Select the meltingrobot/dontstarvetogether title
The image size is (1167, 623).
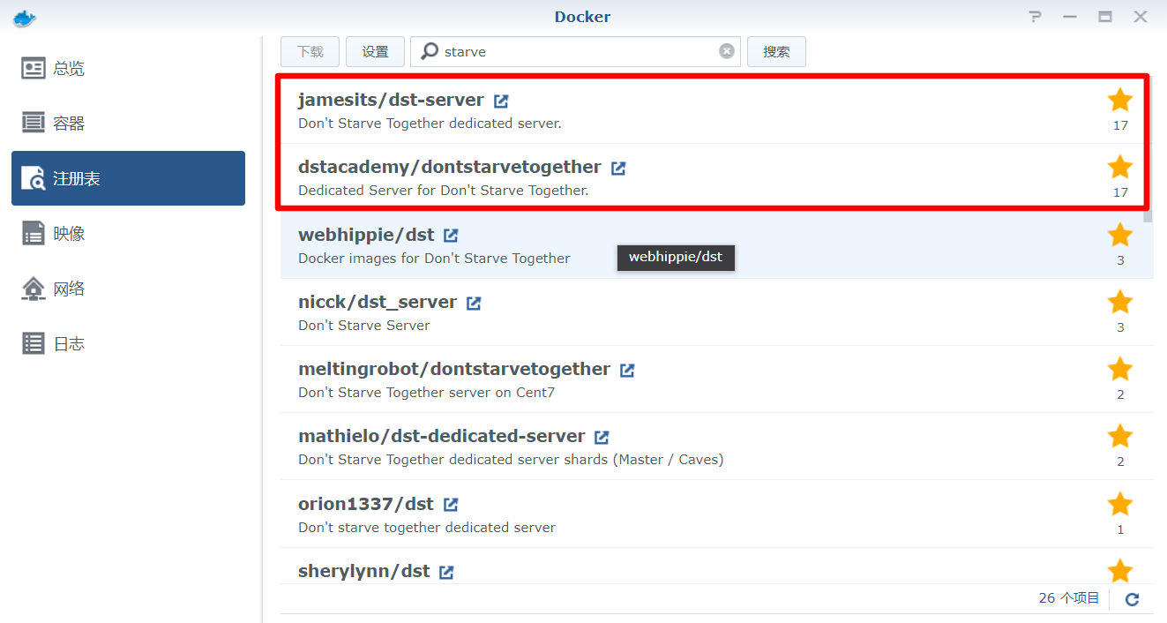[454, 369]
